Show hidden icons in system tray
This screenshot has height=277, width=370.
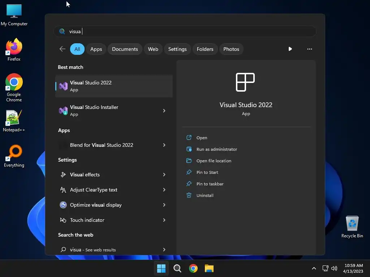pyautogui.click(x=314, y=268)
